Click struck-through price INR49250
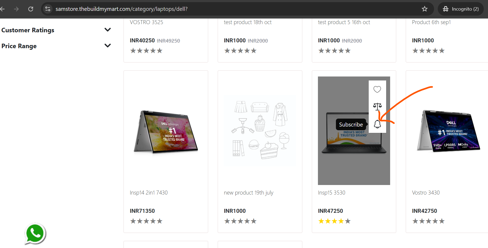 point(168,41)
